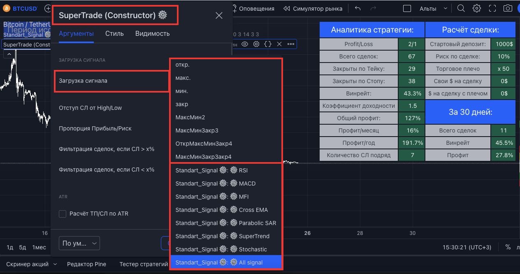Image resolution: width=520 pixels, height=274 pixels.
Task: Open Редактор Pine panel
Action: click(86, 264)
